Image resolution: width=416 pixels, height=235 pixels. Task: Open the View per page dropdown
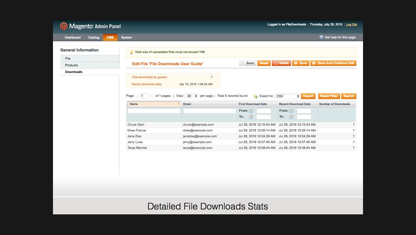191,96
